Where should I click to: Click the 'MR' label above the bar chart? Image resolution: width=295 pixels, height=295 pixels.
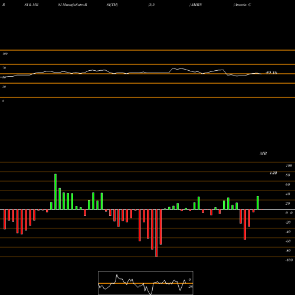[263, 153]
